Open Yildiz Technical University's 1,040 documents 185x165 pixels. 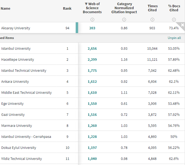(x=92, y=159)
